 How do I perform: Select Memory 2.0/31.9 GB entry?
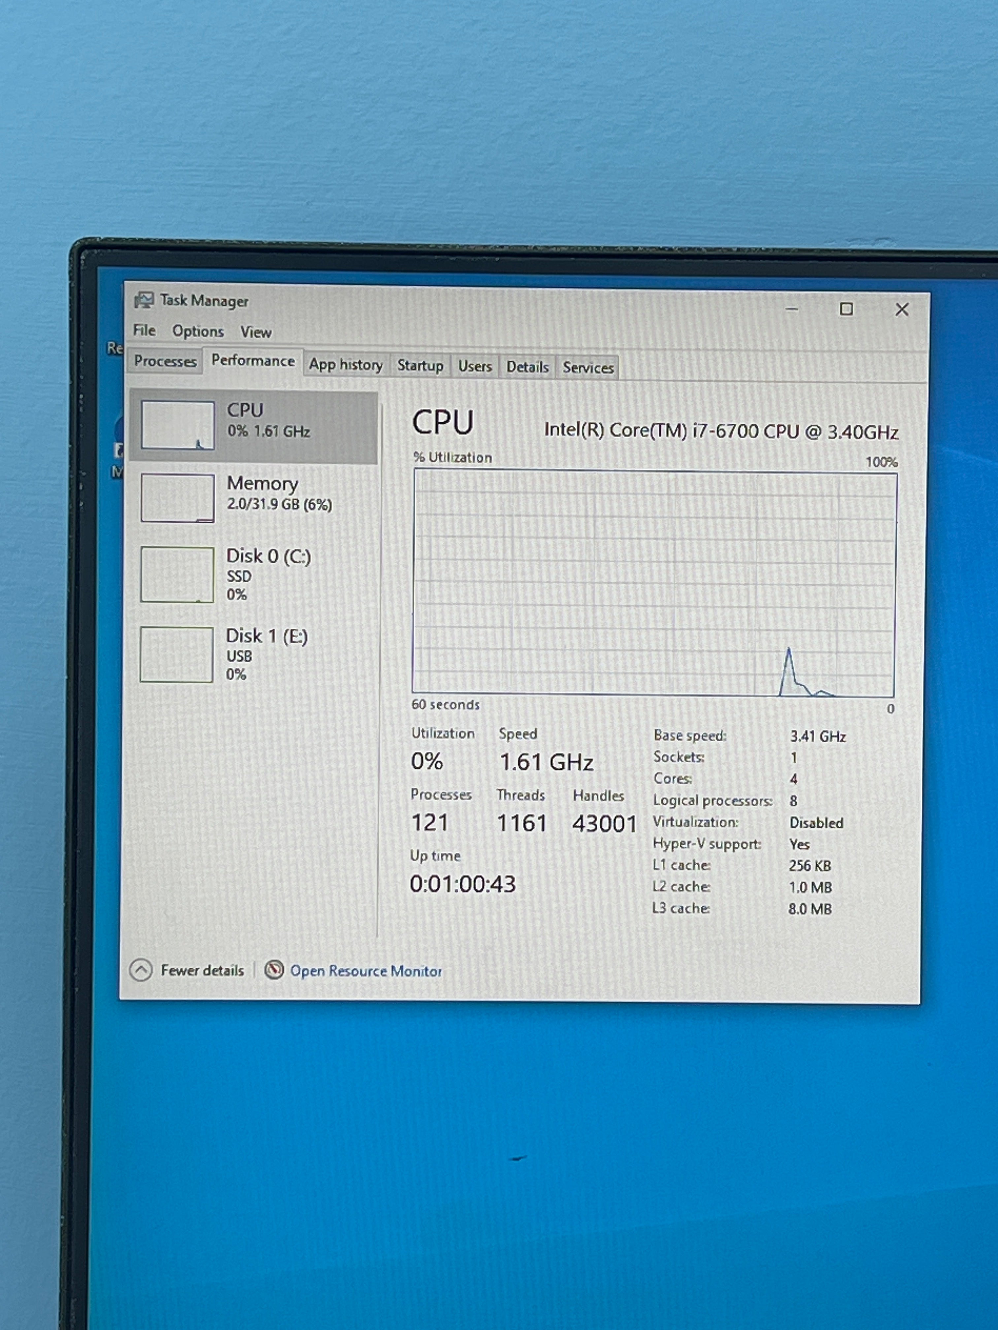click(x=254, y=498)
